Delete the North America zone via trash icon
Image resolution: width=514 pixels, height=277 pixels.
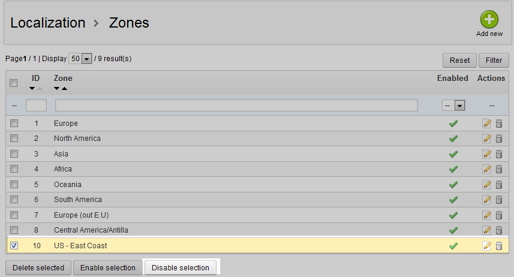pos(499,138)
